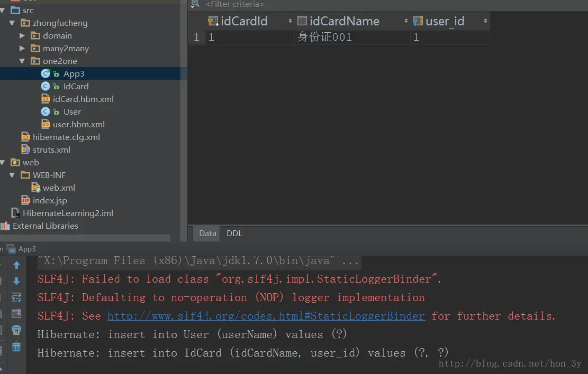This screenshot has height=374, width=588.
Task: Select idCard.hbm.xml in tree
Action: [83, 99]
